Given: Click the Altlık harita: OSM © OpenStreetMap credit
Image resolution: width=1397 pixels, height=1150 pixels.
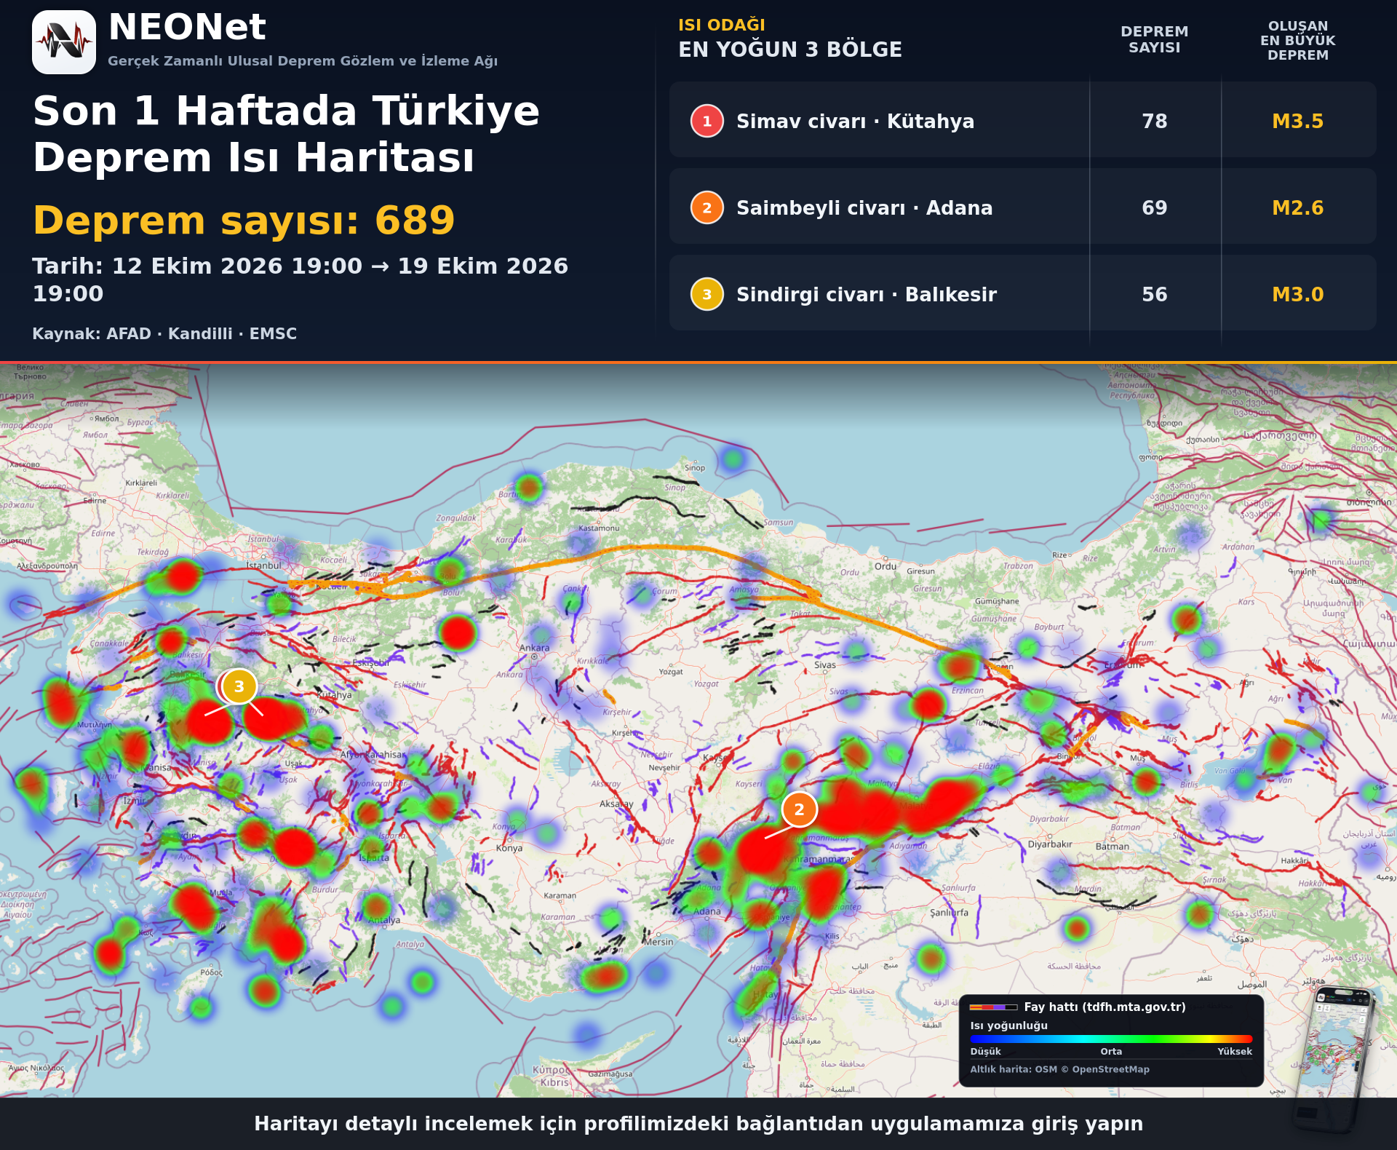Looking at the screenshot, I should [1059, 1069].
